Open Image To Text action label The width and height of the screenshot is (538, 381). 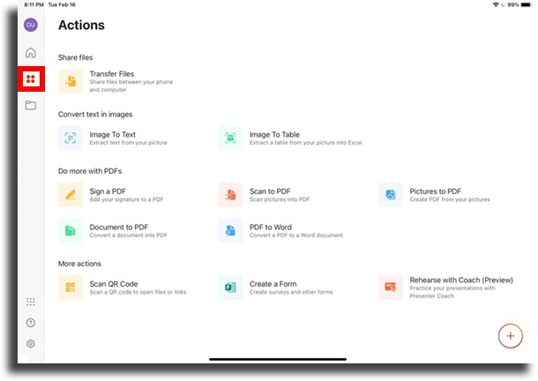[113, 135]
